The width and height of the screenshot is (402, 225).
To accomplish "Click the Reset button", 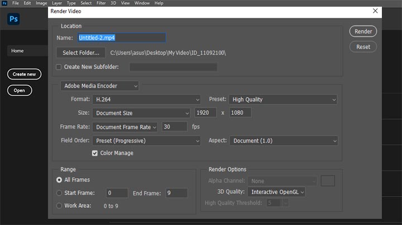I will pyautogui.click(x=363, y=47).
